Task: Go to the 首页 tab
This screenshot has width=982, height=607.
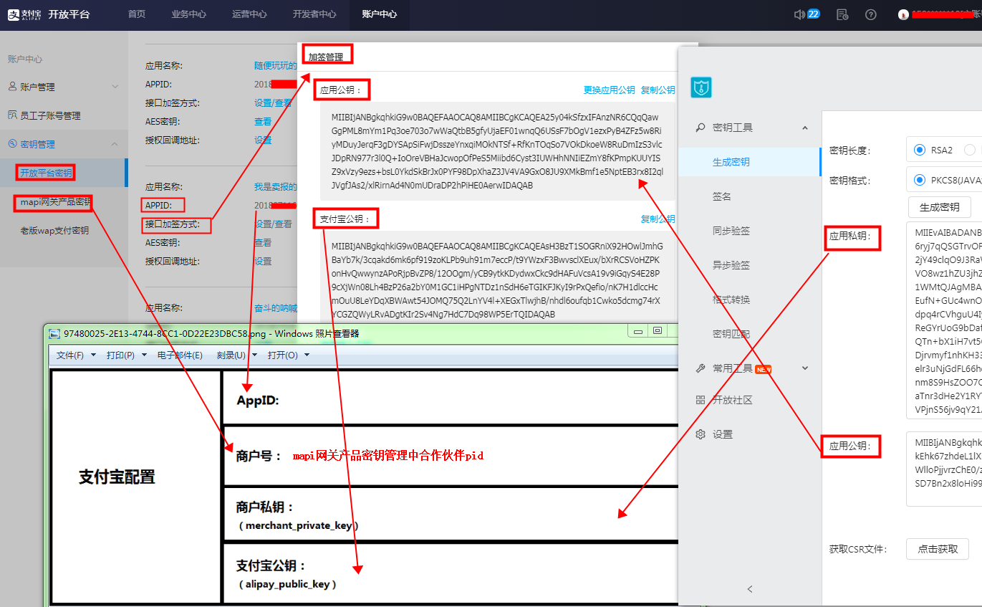Action: click(136, 14)
